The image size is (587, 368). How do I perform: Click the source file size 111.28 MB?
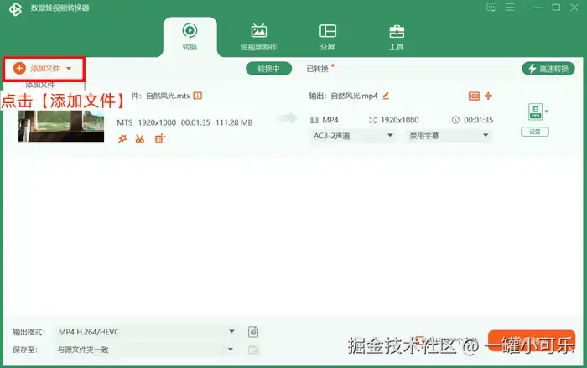tap(234, 122)
